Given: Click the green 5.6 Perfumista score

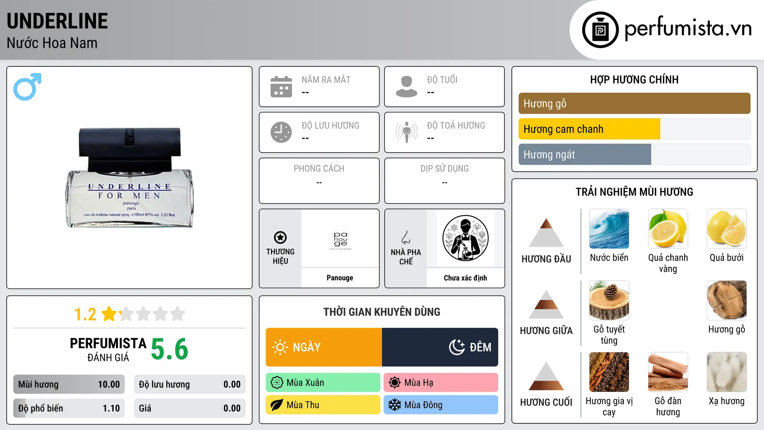Looking at the screenshot, I should 170,349.
